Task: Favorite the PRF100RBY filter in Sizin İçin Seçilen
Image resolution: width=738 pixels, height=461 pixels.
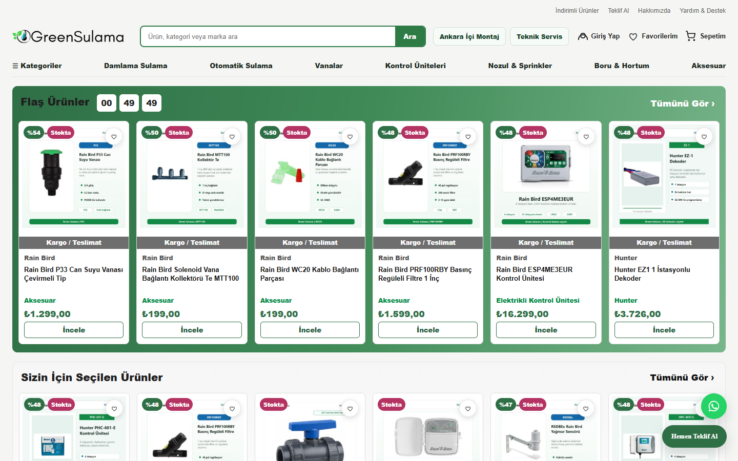Action: pos(232,409)
